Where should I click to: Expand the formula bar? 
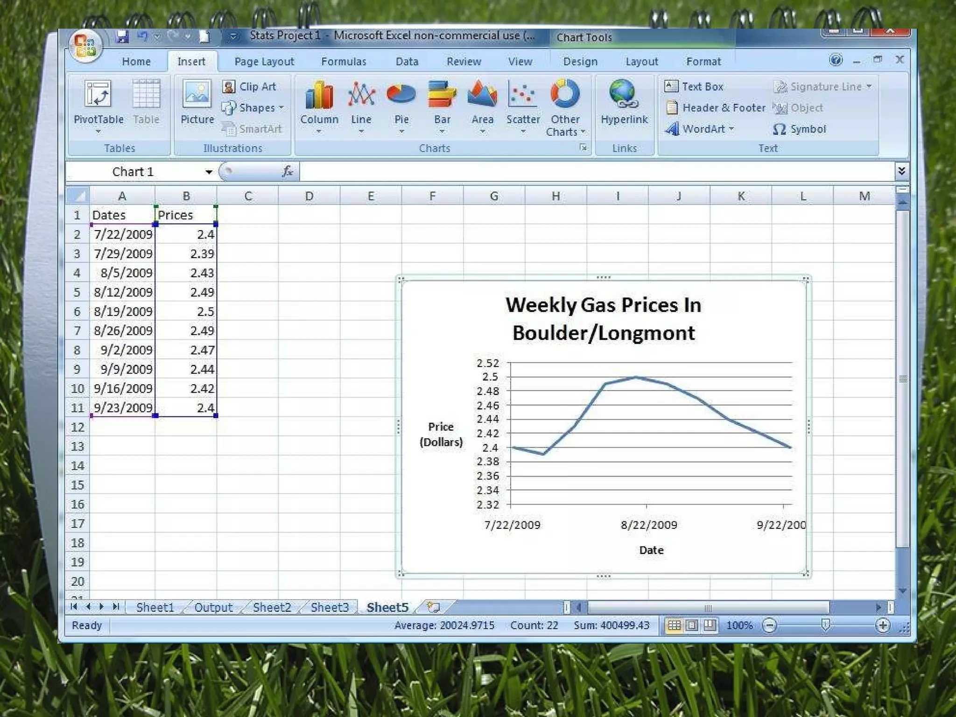point(901,171)
